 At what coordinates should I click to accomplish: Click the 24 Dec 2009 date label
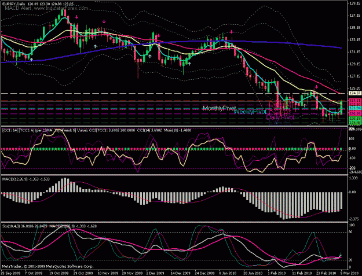pos(205,273)
